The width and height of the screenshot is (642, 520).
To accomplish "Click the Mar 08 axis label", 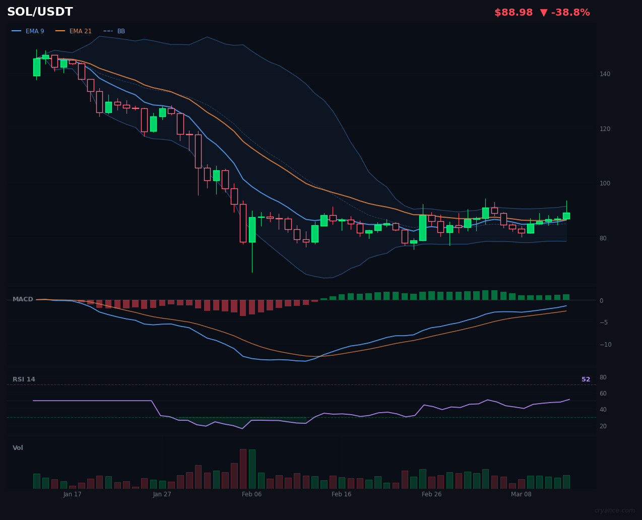I will pyautogui.click(x=521, y=494).
